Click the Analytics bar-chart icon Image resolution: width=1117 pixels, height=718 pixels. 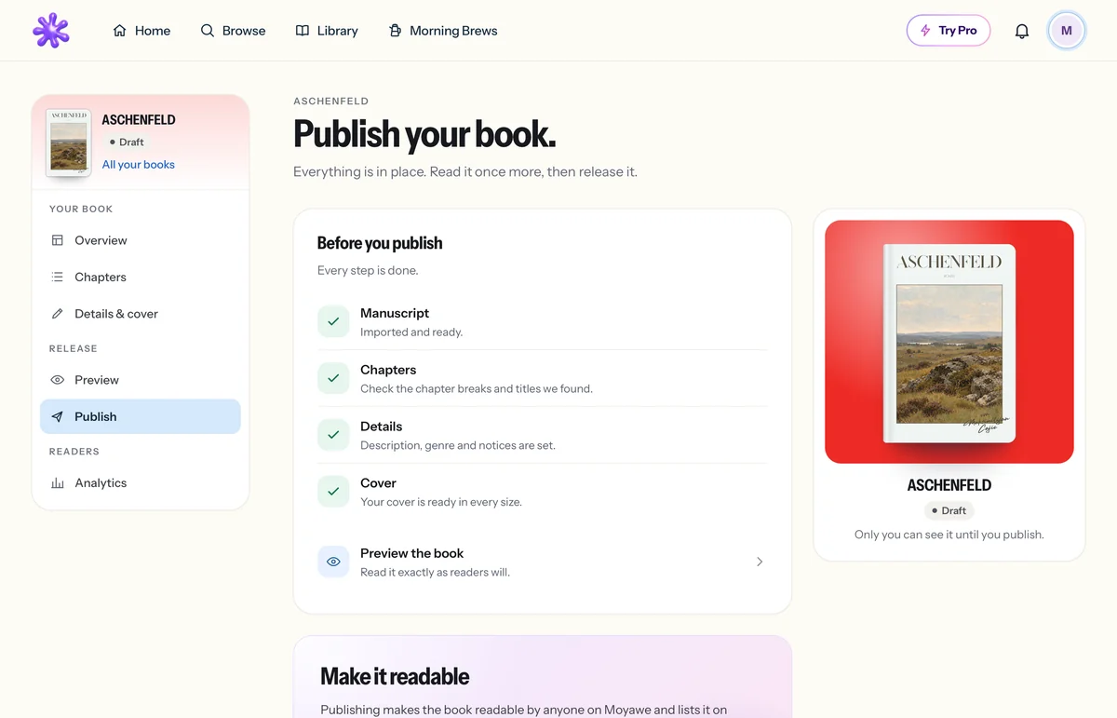click(x=58, y=483)
